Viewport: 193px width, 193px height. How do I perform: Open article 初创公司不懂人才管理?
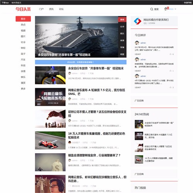pos(97,113)
